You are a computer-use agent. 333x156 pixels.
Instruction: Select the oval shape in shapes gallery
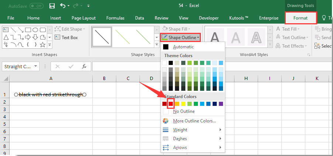35,30
